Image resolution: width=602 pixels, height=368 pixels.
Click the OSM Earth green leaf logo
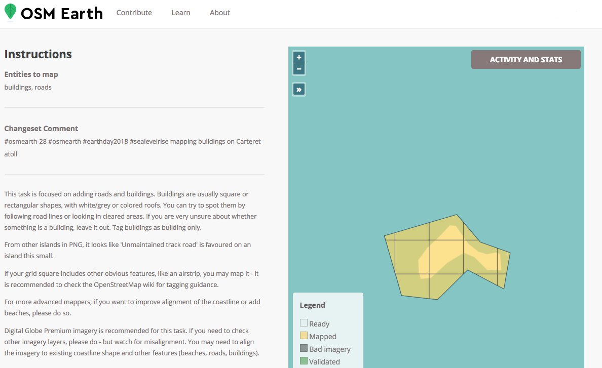(10, 12)
